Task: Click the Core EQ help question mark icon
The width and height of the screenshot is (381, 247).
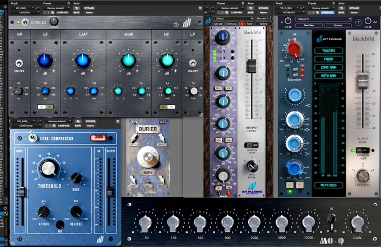Action: (x=176, y=25)
